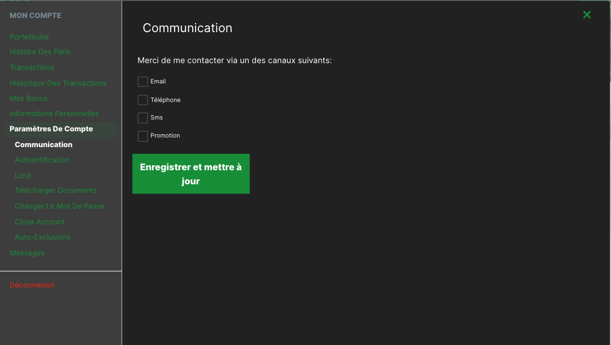Go to the Limit settings
The image size is (611, 345).
pos(23,176)
